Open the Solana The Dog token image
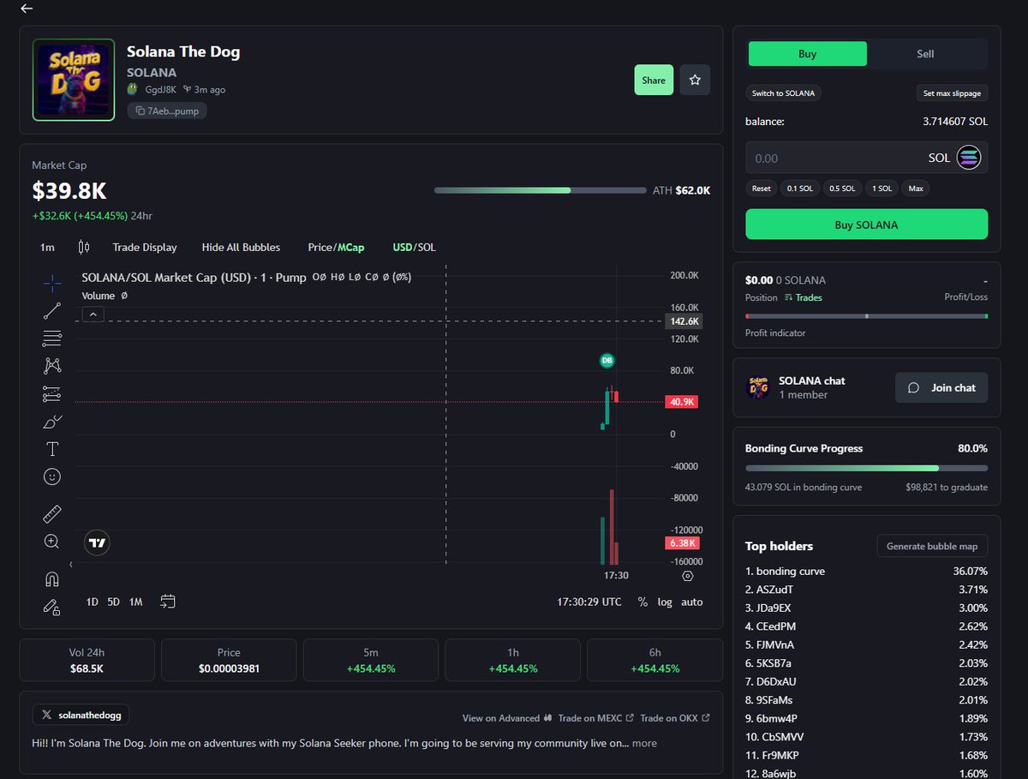The image size is (1028, 779). click(74, 80)
